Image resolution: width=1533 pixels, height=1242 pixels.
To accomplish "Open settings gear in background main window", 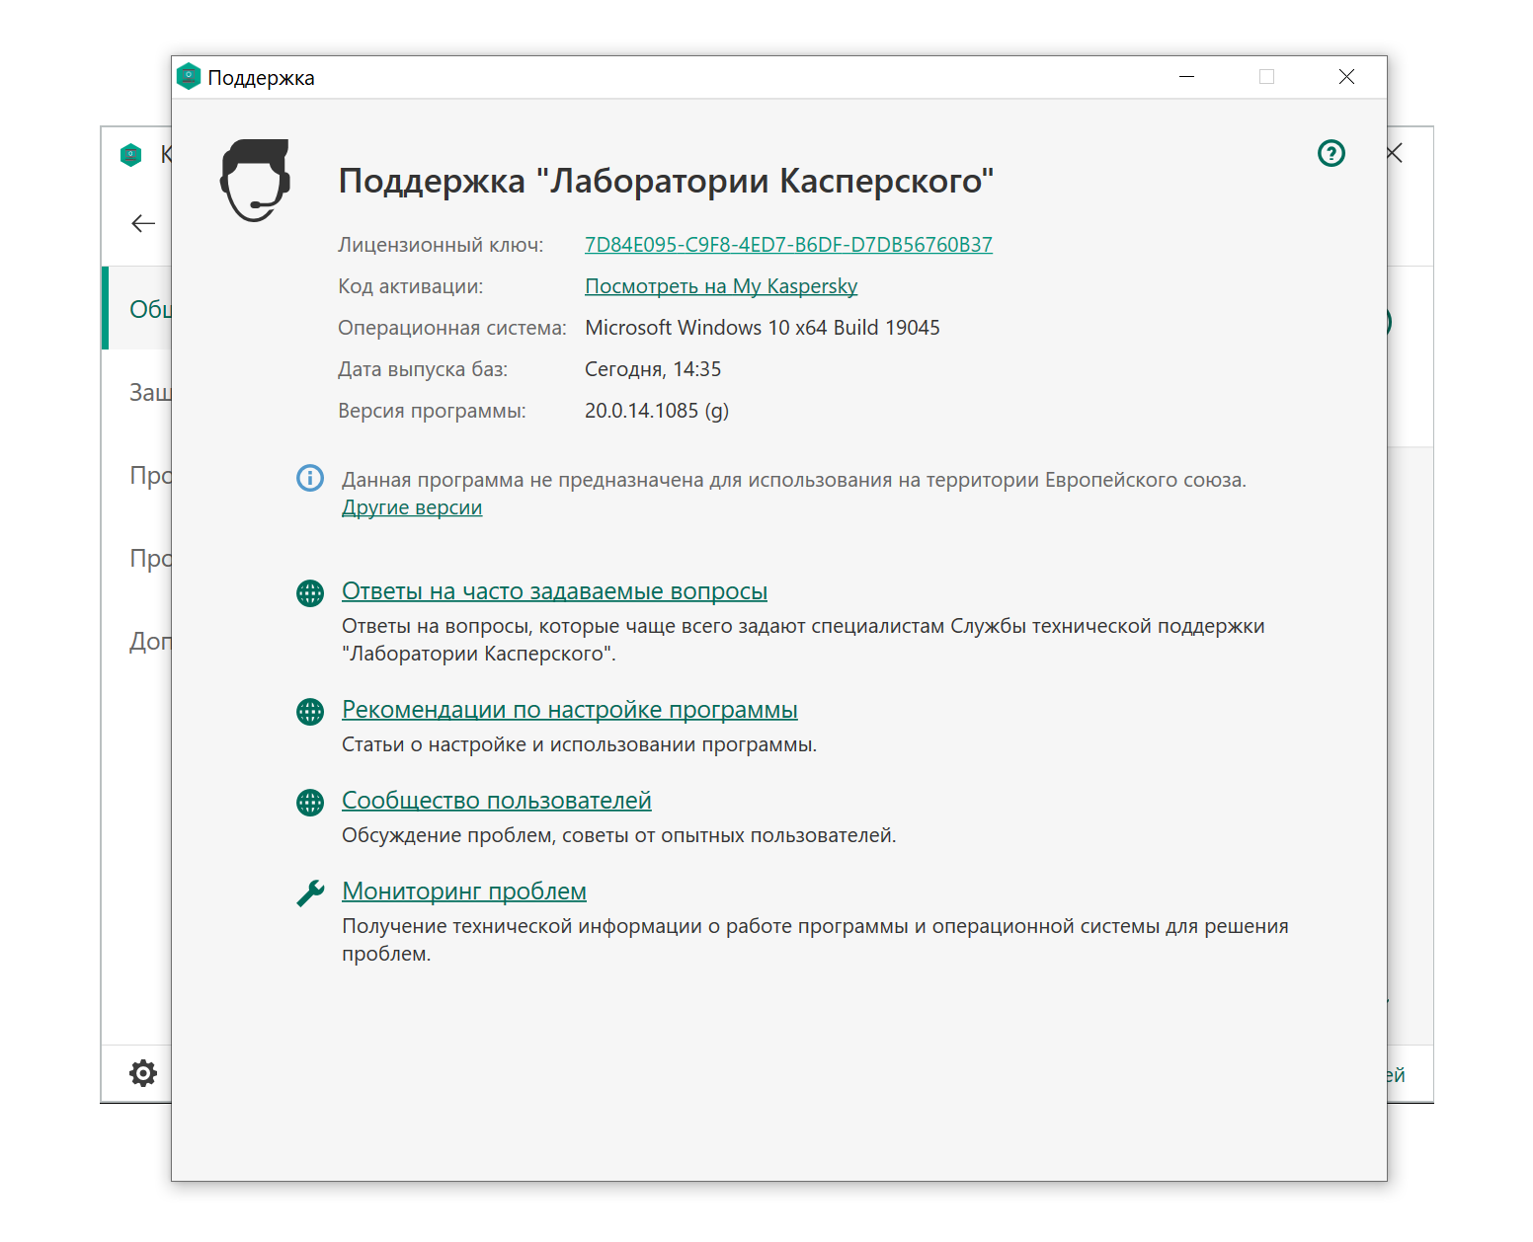I will [x=143, y=1073].
